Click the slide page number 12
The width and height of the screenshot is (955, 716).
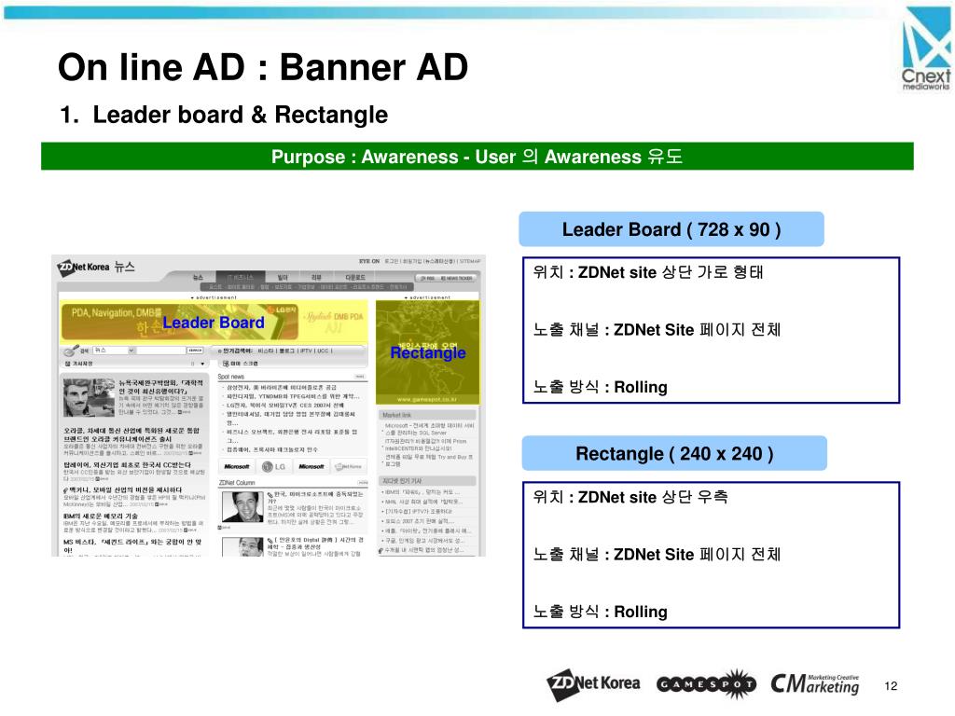point(891,686)
